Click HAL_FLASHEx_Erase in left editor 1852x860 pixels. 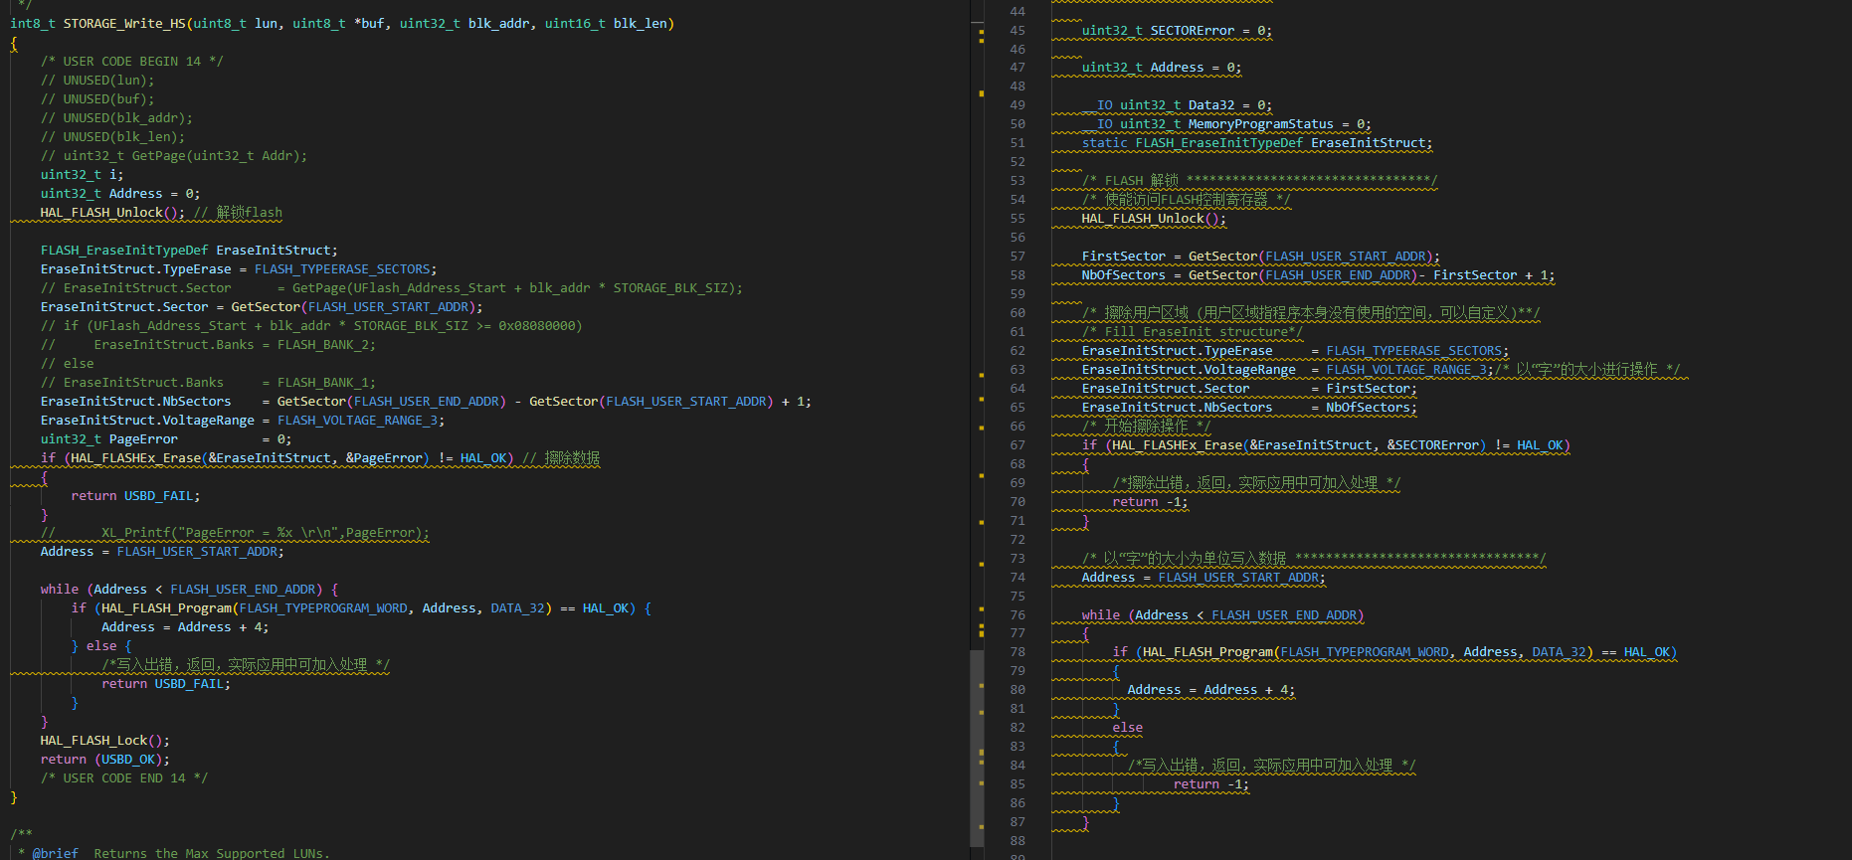(134, 457)
